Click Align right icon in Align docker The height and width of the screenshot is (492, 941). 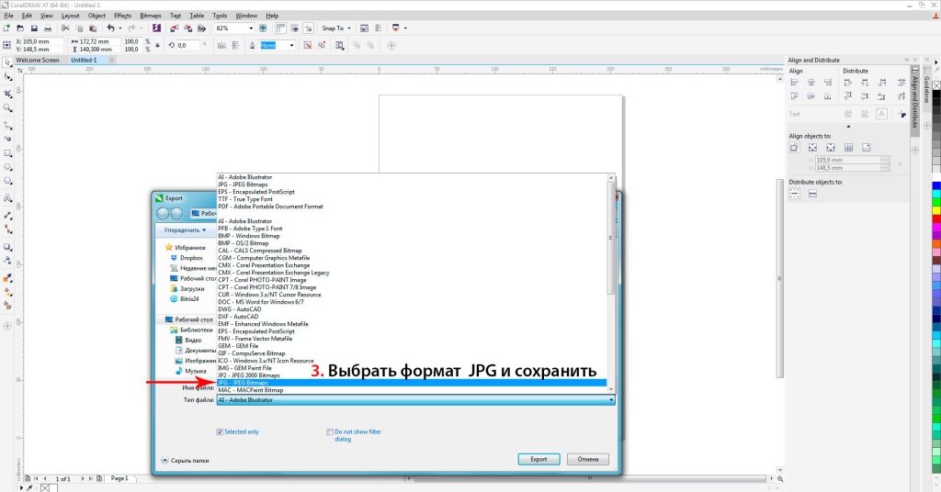828,83
